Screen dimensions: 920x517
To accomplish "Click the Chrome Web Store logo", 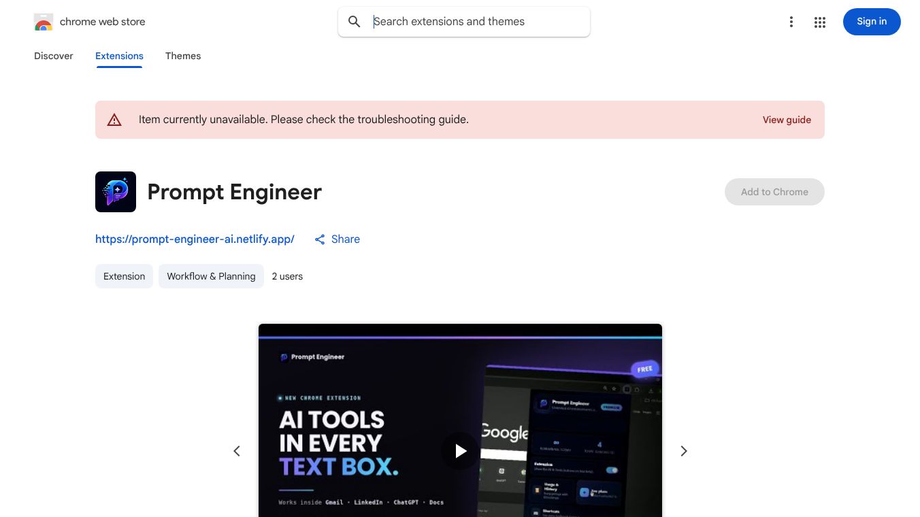I will 44,22.
